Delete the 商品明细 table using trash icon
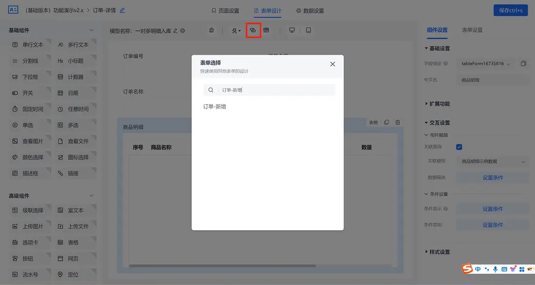The image size is (535, 285). coord(397,122)
